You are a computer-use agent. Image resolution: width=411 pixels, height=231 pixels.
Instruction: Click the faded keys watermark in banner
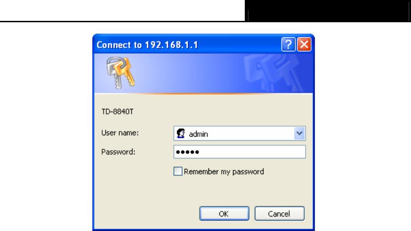pyautogui.click(x=272, y=73)
